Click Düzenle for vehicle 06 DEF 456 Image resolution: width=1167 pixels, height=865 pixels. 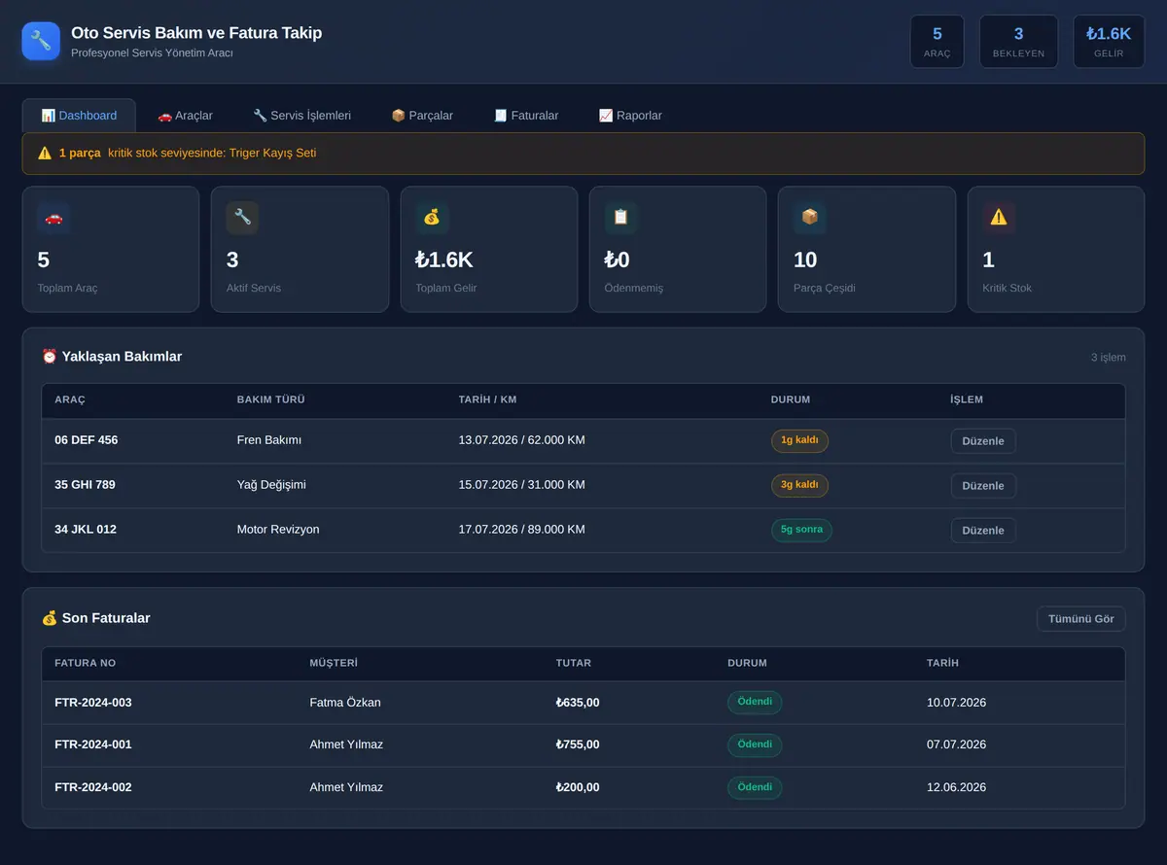pos(983,441)
